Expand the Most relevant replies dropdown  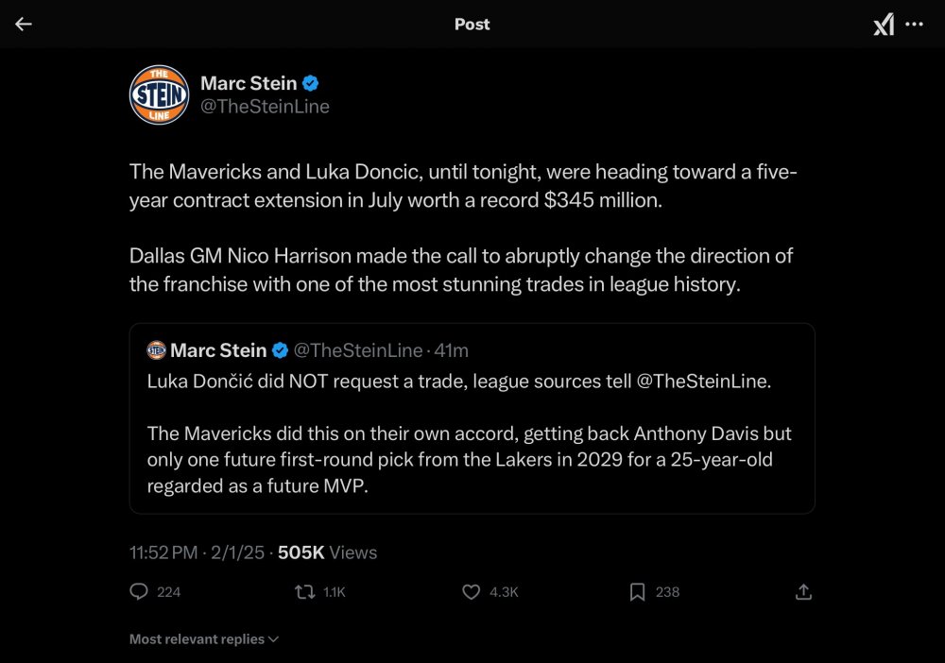(204, 639)
